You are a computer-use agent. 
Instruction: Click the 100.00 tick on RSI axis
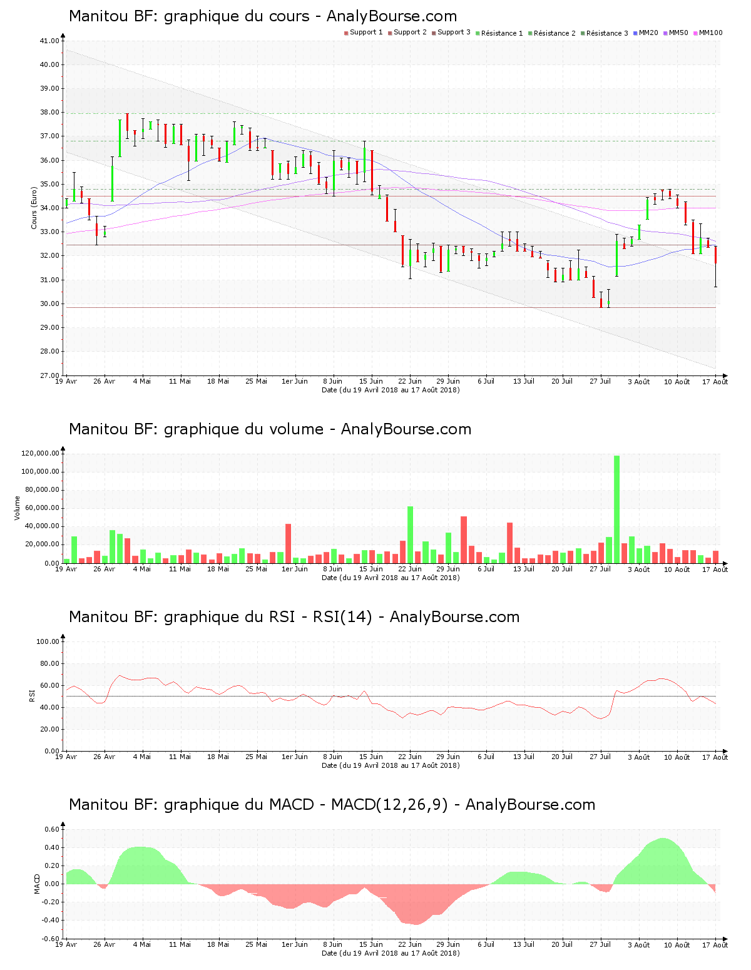48,641
